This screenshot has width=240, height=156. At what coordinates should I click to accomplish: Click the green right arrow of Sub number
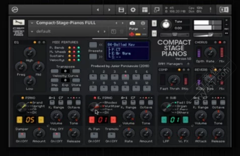click(185, 120)
